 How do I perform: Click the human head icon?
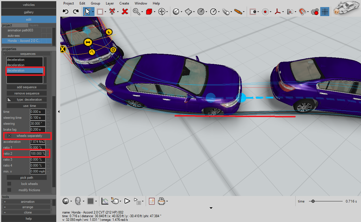click(x=79, y=201)
